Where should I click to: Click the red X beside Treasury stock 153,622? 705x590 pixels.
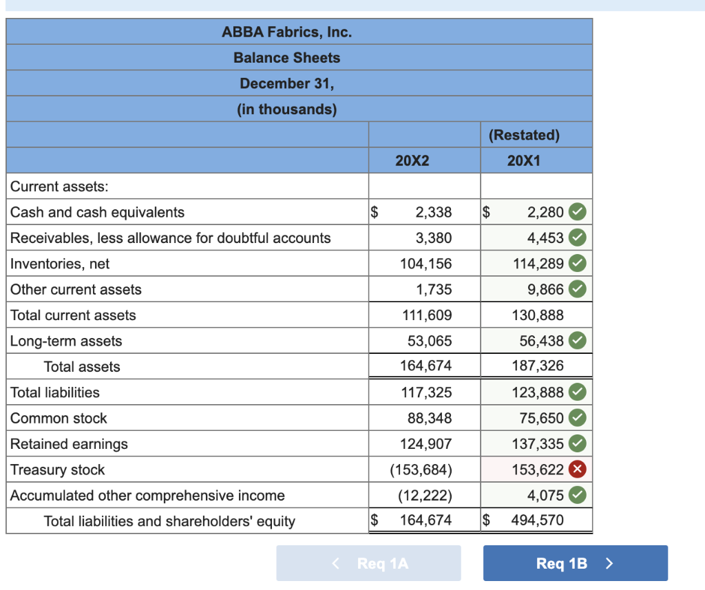click(x=578, y=470)
